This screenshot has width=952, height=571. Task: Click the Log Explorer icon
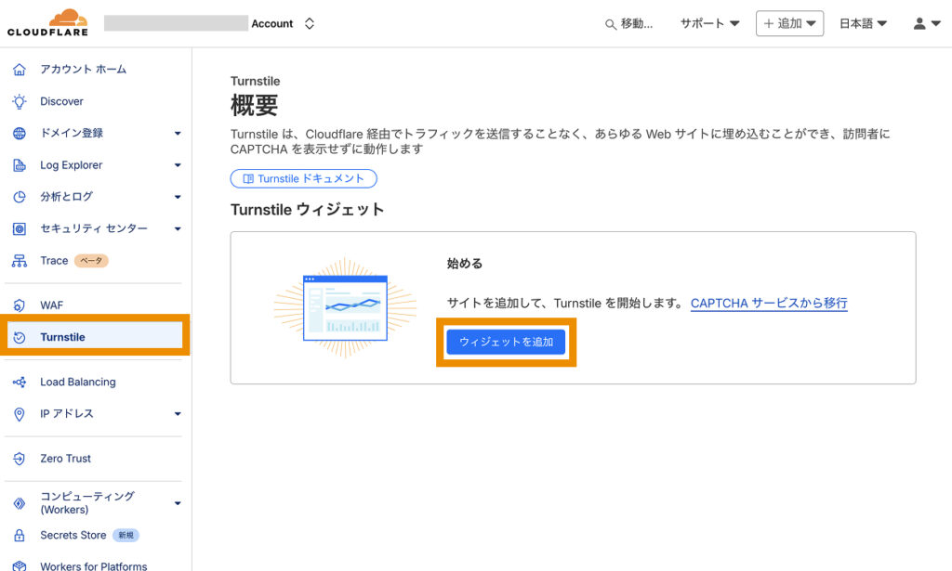[20, 165]
